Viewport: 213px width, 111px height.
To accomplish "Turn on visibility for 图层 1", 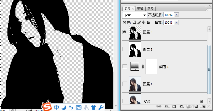I will [x=124, y=84].
